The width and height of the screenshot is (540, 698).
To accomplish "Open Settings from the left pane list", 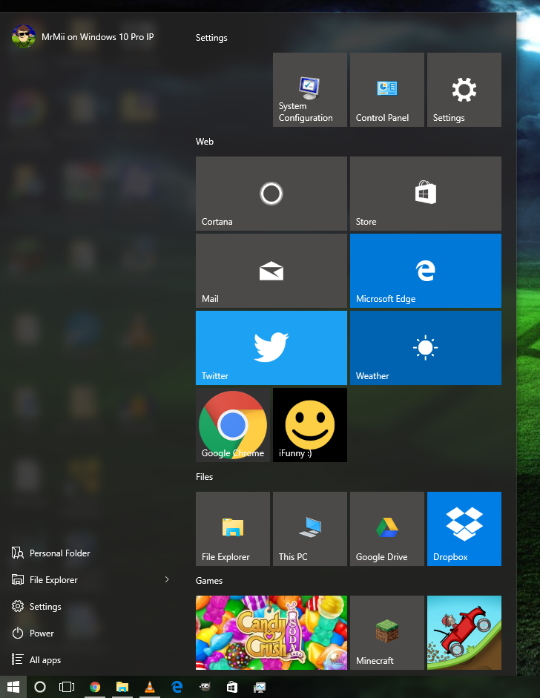I will [x=45, y=607].
